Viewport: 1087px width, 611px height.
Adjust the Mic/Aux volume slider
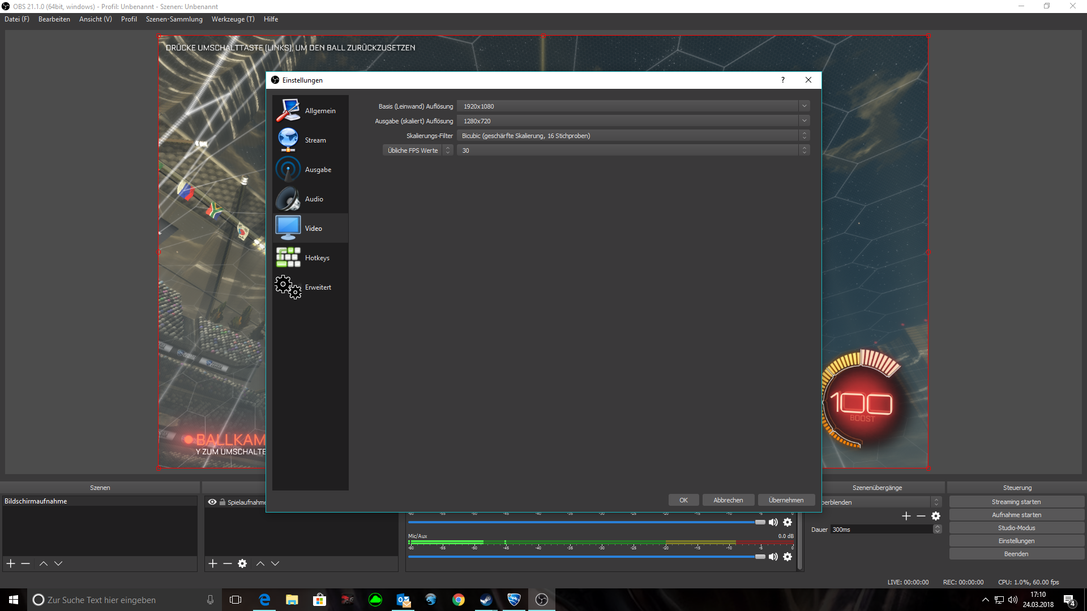(759, 557)
